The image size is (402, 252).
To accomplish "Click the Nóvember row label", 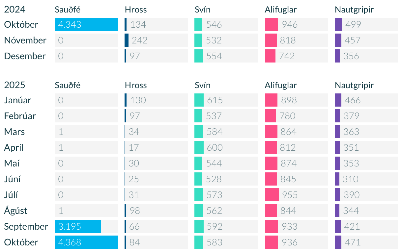I will 25,40.
